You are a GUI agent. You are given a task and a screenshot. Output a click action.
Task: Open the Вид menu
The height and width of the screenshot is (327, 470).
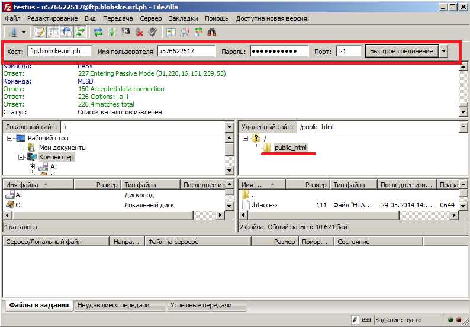pyautogui.click(x=90, y=18)
